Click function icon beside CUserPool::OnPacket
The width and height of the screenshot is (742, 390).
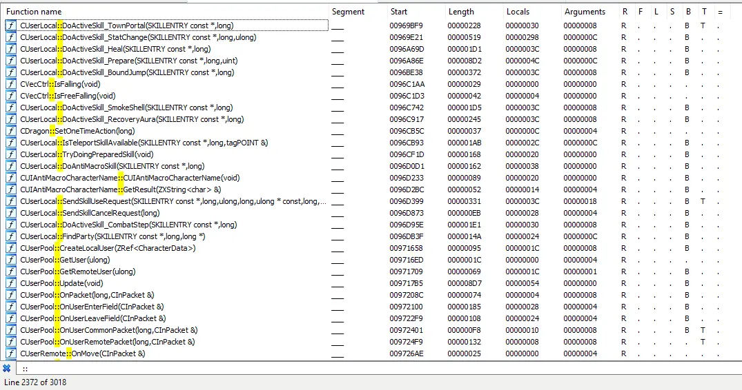10,295
